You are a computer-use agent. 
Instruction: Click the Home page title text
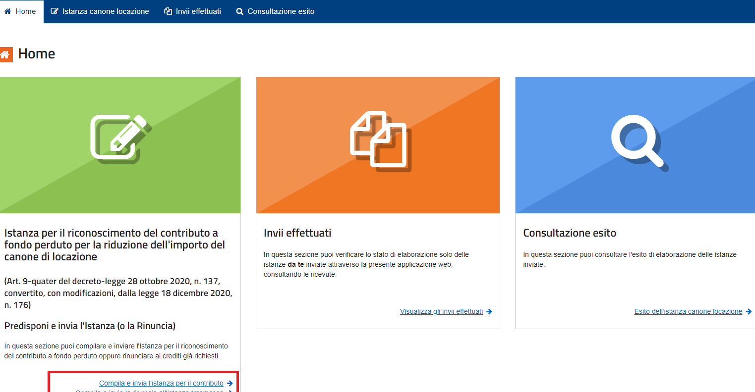click(x=37, y=53)
